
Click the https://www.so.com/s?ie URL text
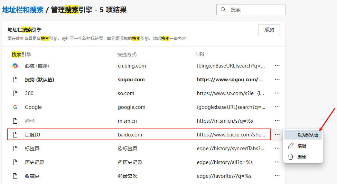point(231,93)
